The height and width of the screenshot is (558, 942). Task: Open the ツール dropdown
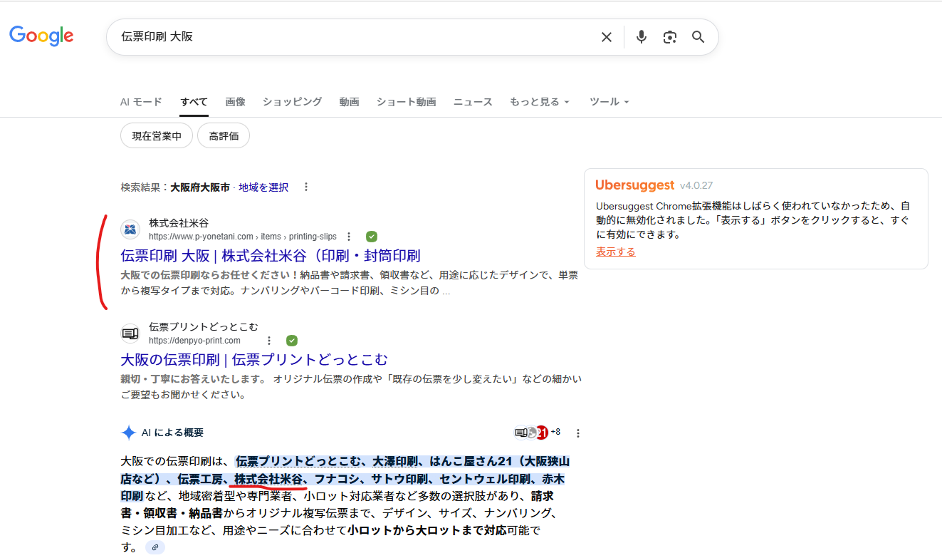(609, 102)
